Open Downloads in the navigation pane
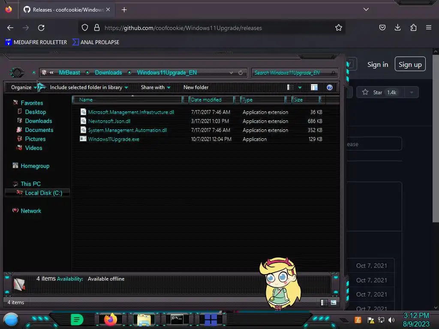Screen dimensions: 439x329 [x=39, y=121]
